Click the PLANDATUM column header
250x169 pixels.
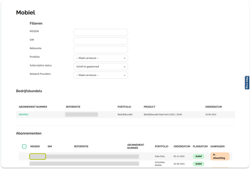click(200, 147)
